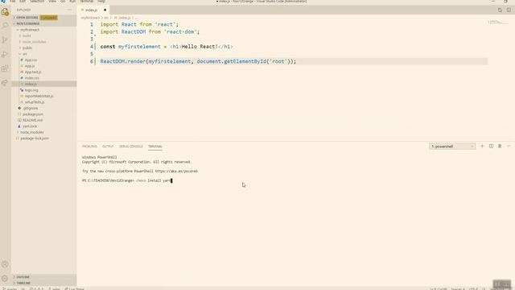Click the split editor icon
This screenshot has width=515, height=290.
coord(509,10)
